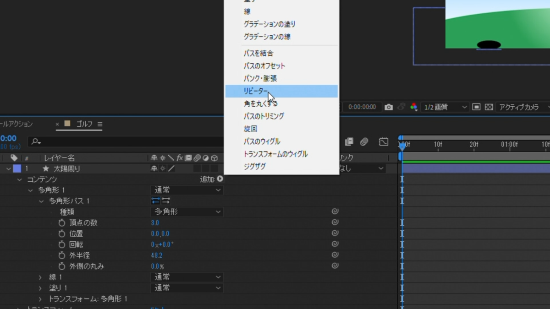The image size is (550, 309).
Task: Open 多角形 1 blend mode dropdown
Action: point(187,190)
